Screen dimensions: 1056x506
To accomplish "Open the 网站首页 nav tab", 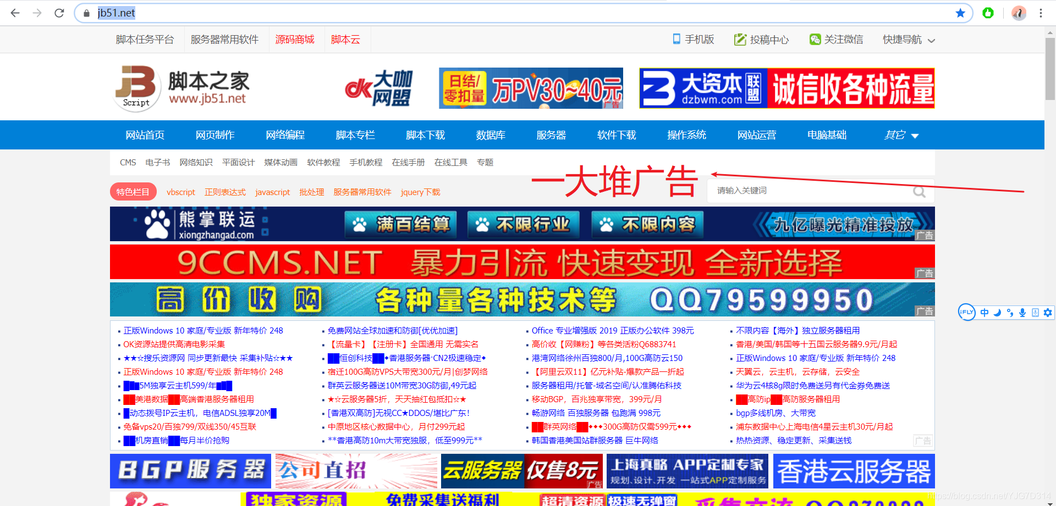I will (x=145, y=135).
